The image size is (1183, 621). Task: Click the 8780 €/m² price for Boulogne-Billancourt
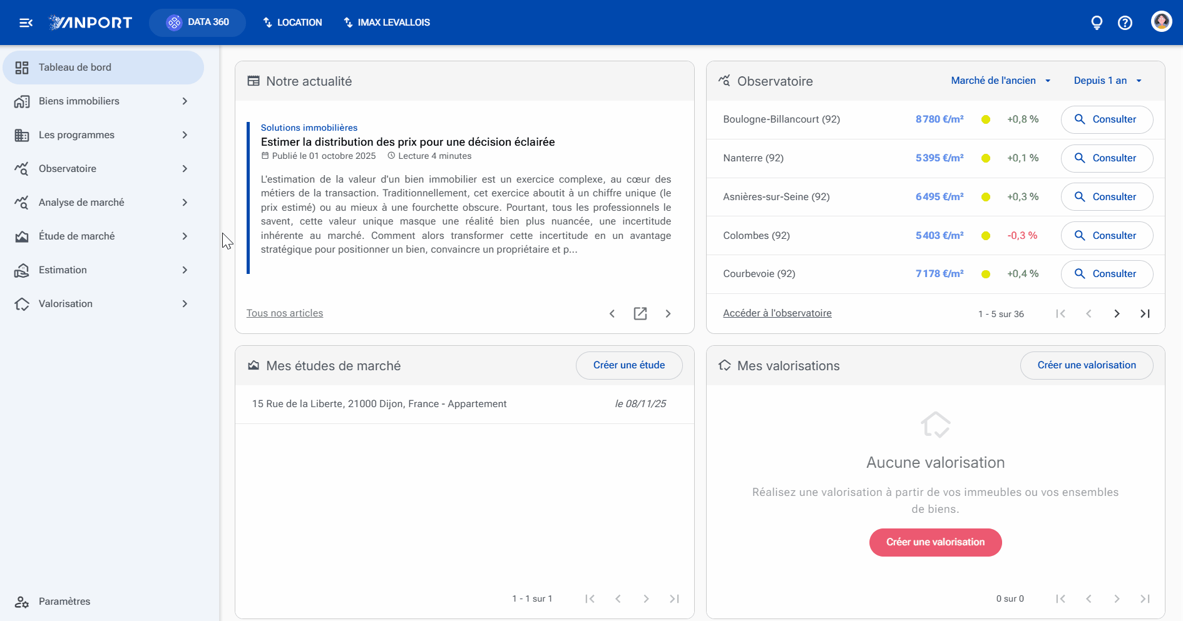[940, 119]
